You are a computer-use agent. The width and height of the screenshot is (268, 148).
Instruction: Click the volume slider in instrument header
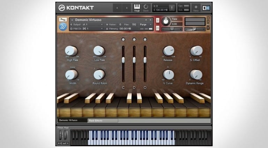[x=195, y=29]
